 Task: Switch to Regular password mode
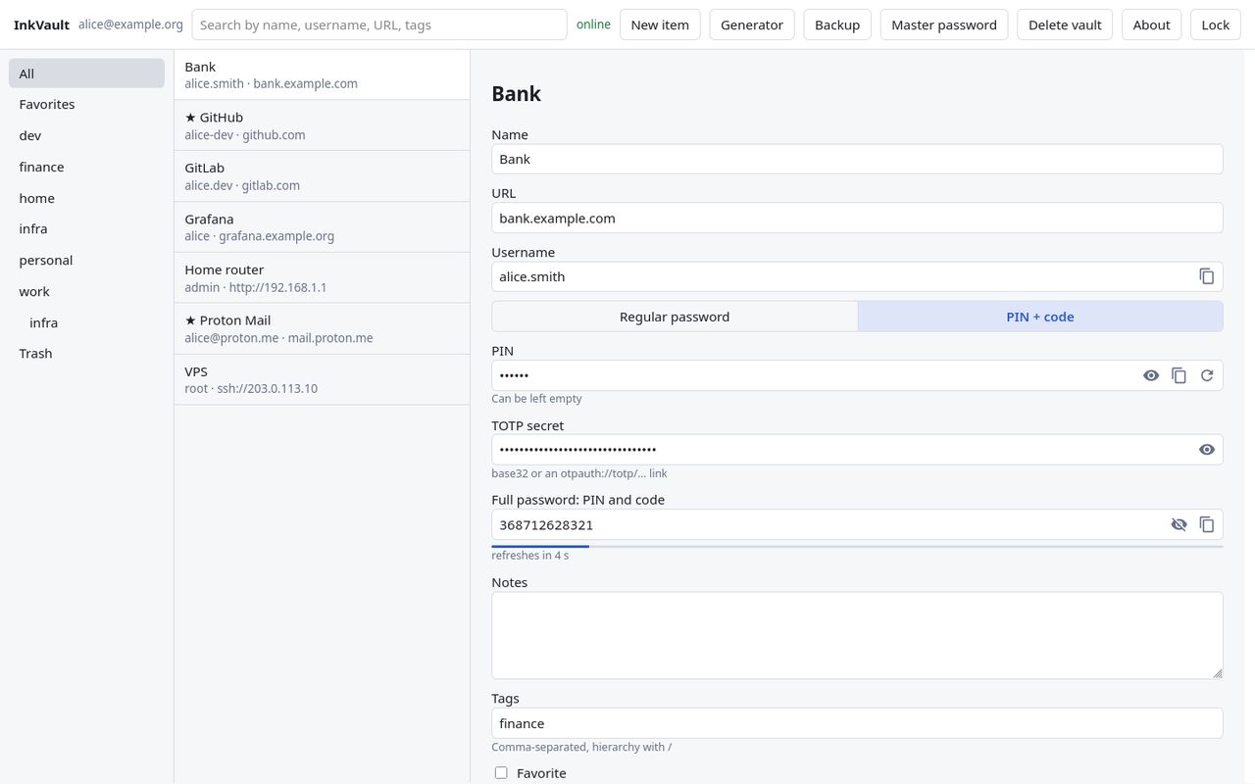pyautogui.click(x=675, y=317)
